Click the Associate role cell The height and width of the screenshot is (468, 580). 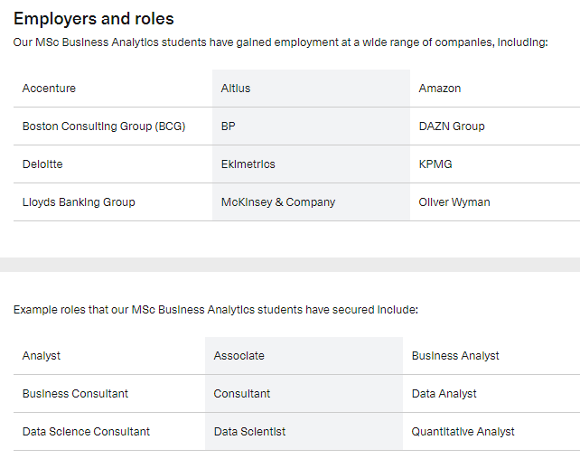(304, 356)
